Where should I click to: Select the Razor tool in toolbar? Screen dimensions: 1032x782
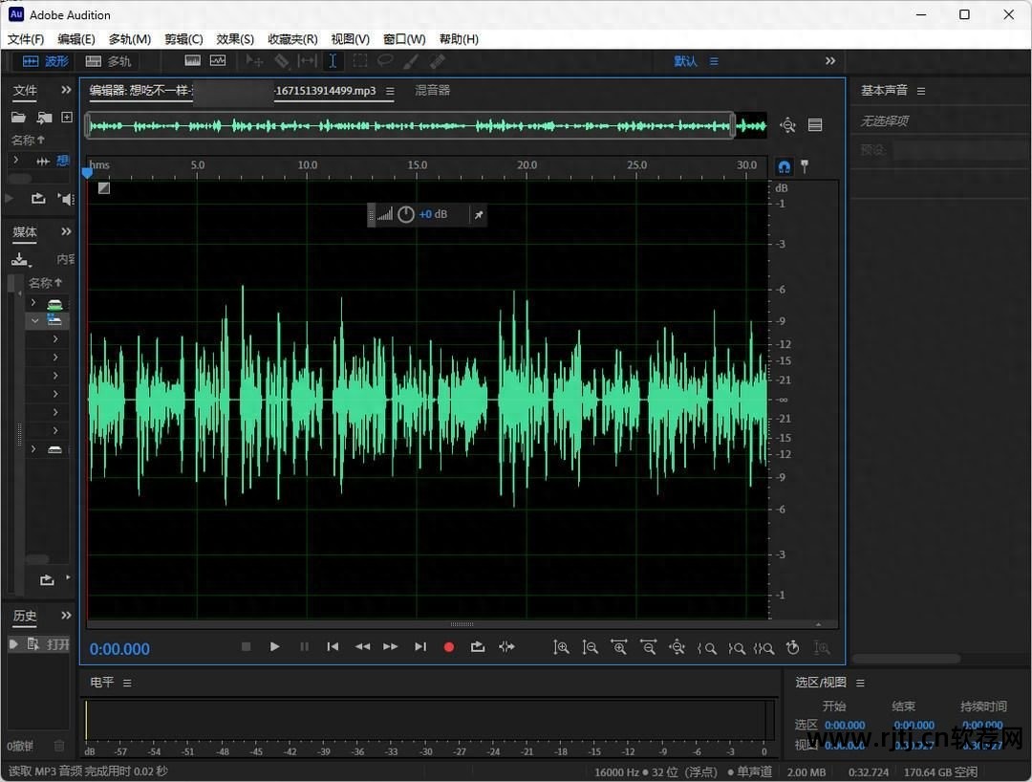(282, 61)
